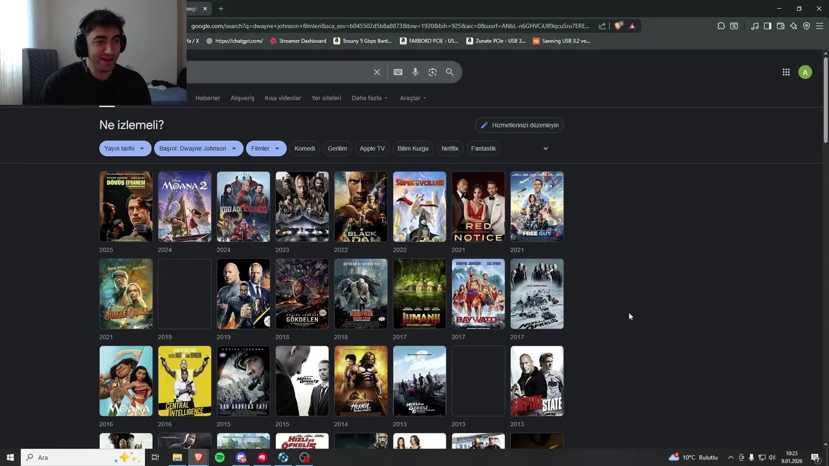
Task: Switch to the Kısa videolar tab
Action: (283, 98)
